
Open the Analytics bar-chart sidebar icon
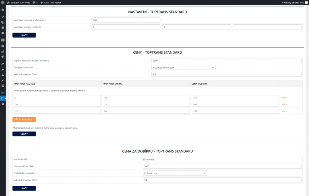pos(3,51)
